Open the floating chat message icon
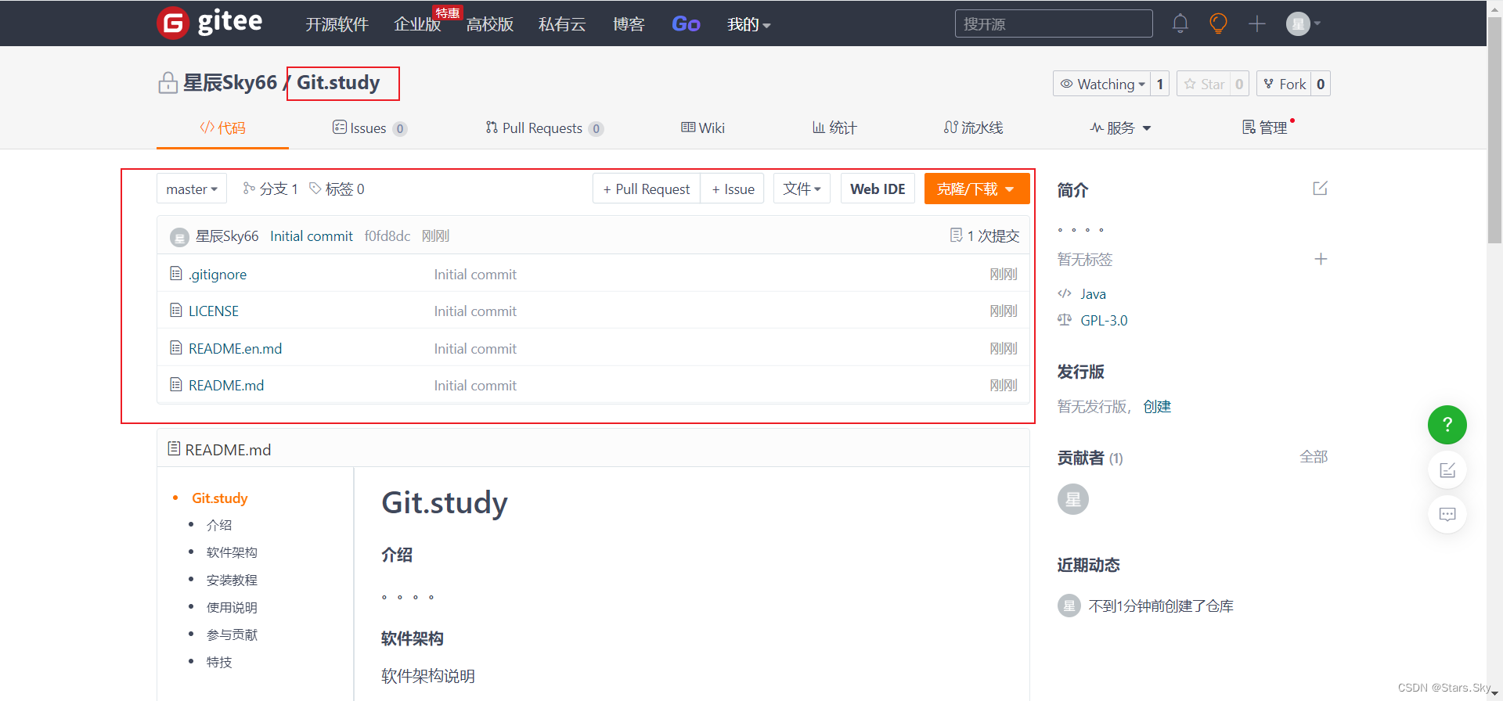Viewport: 1503px width, 701px height. 1447,514
